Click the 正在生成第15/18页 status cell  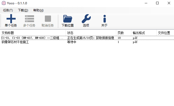click(91, 38)
